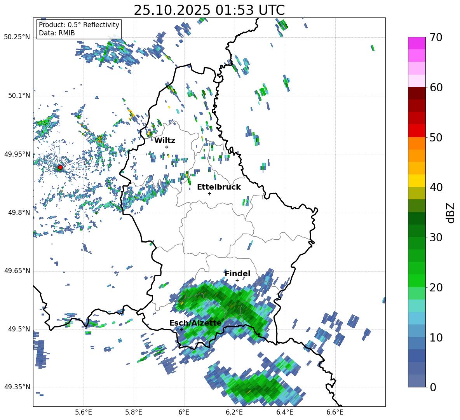Click the 6°E longitude label
Screen dimensions: 460x420
click(x=184, y=412)
